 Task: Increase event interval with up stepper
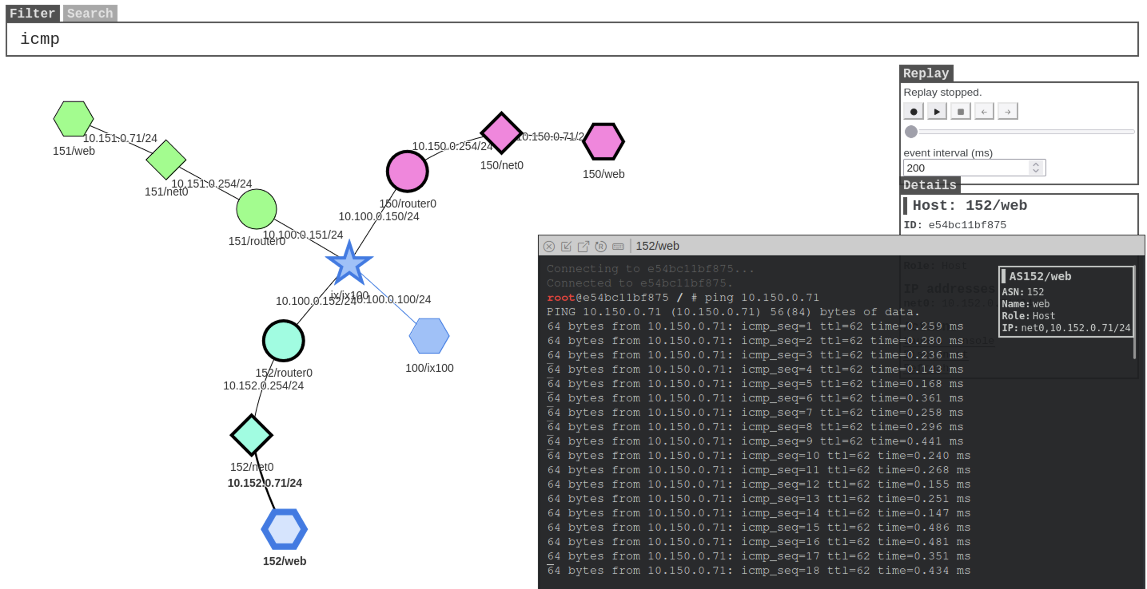pyautogui.click(x=1035, y=164)
